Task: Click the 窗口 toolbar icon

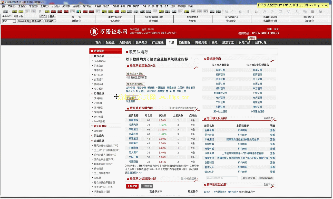Action: coord(187,12)
